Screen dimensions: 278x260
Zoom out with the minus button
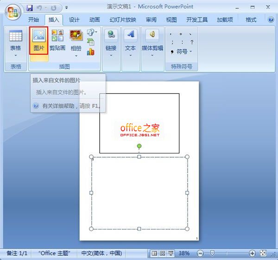pyautogui.click(x=200, y=254)
